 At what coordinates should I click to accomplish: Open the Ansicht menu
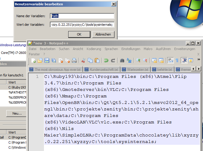(x=78, y=49)
